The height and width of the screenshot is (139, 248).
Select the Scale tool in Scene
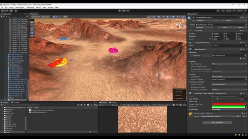(x=32, y=30)
